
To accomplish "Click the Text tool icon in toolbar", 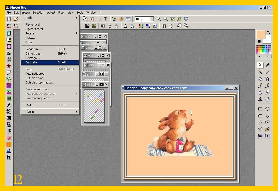I will pyautogui.click(x=106, y=19).
